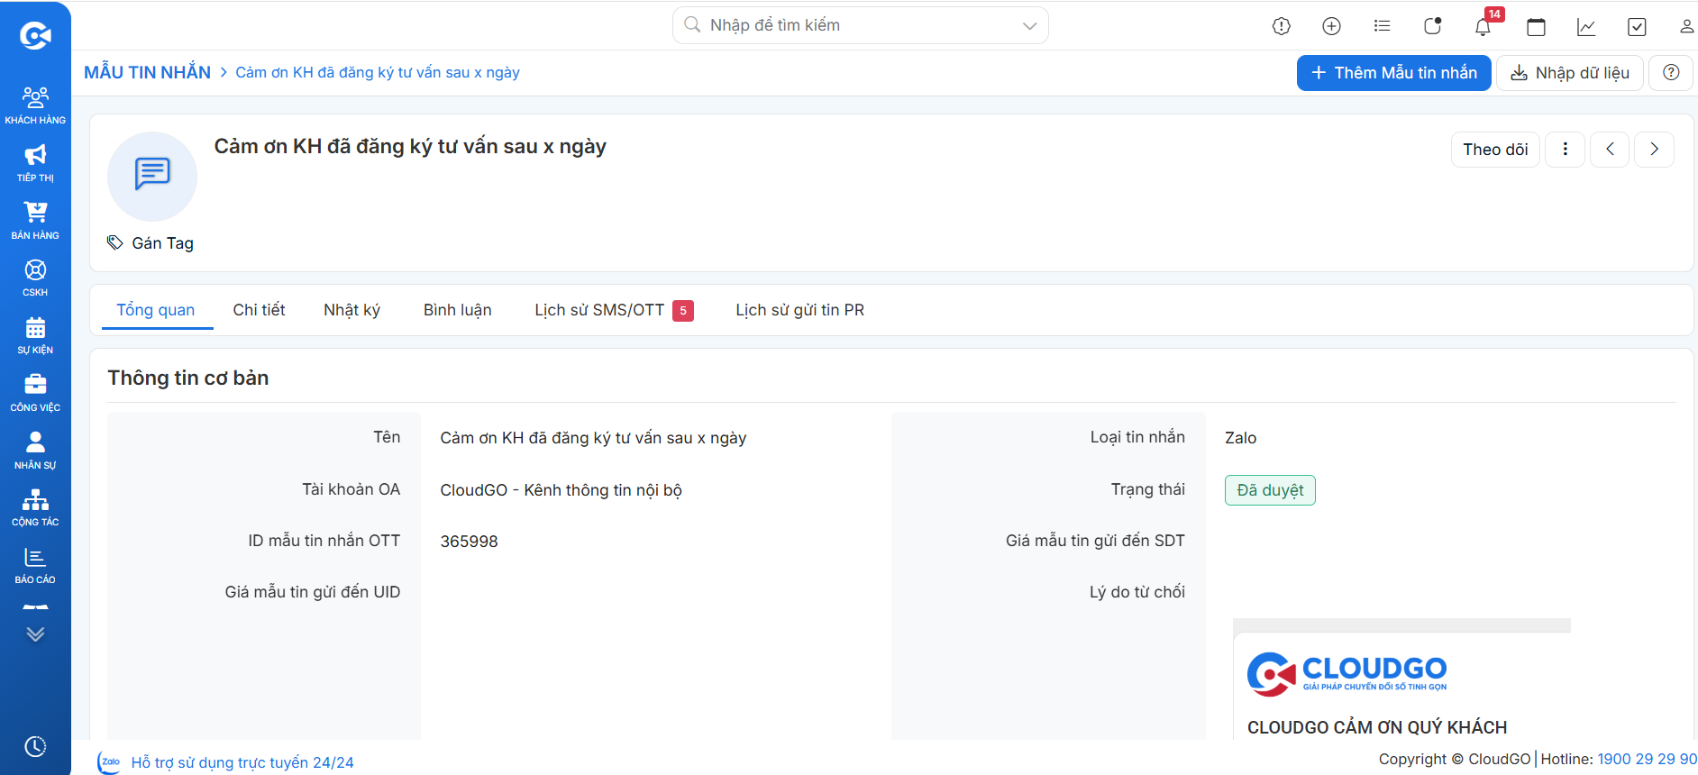Click the MẪU TIN NHẮN breadcrumb link
The image size is (1698, 775).
[x=148, y=72]
